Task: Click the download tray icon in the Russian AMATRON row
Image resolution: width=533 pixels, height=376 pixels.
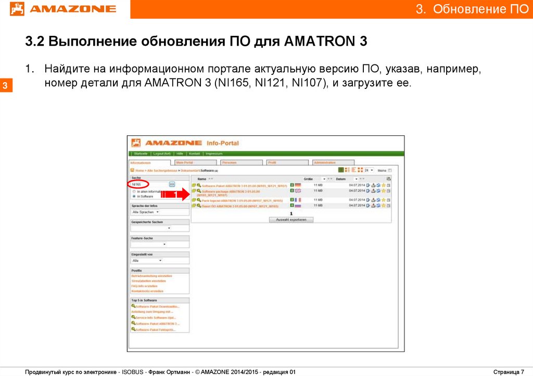Action: (373, 205)
